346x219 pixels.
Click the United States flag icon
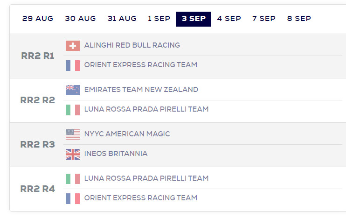pos(73,134)
